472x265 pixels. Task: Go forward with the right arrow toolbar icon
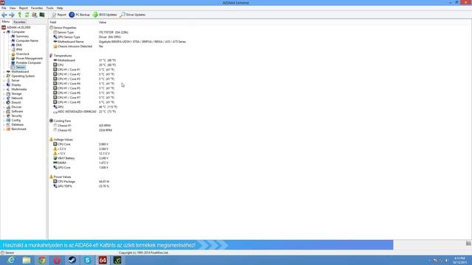tap(12, 15)
